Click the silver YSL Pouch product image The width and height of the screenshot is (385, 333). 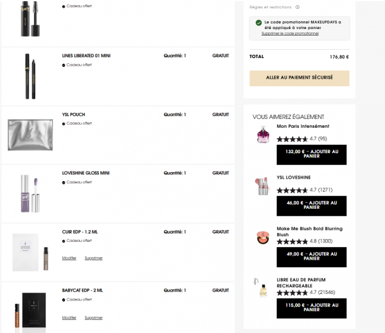tap(30, 135)
